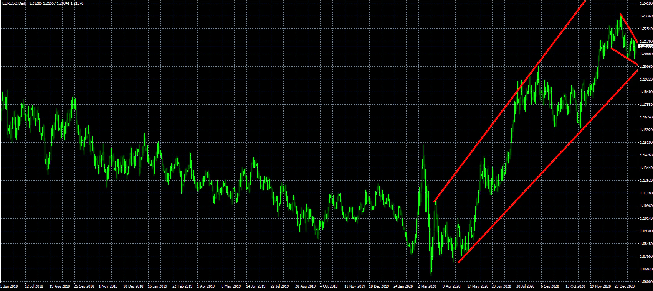
Task: Select the upper red channel trendline
Action: [511, 102]
